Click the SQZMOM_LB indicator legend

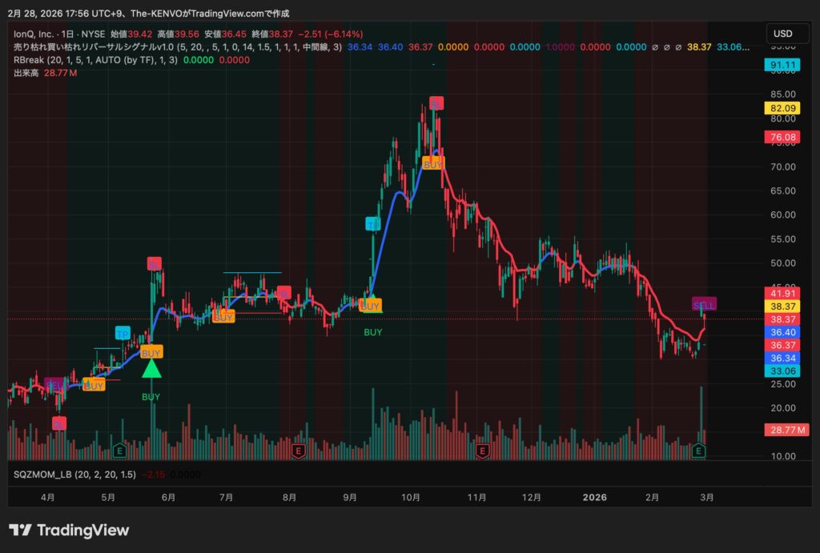click(x=75, y=475)
